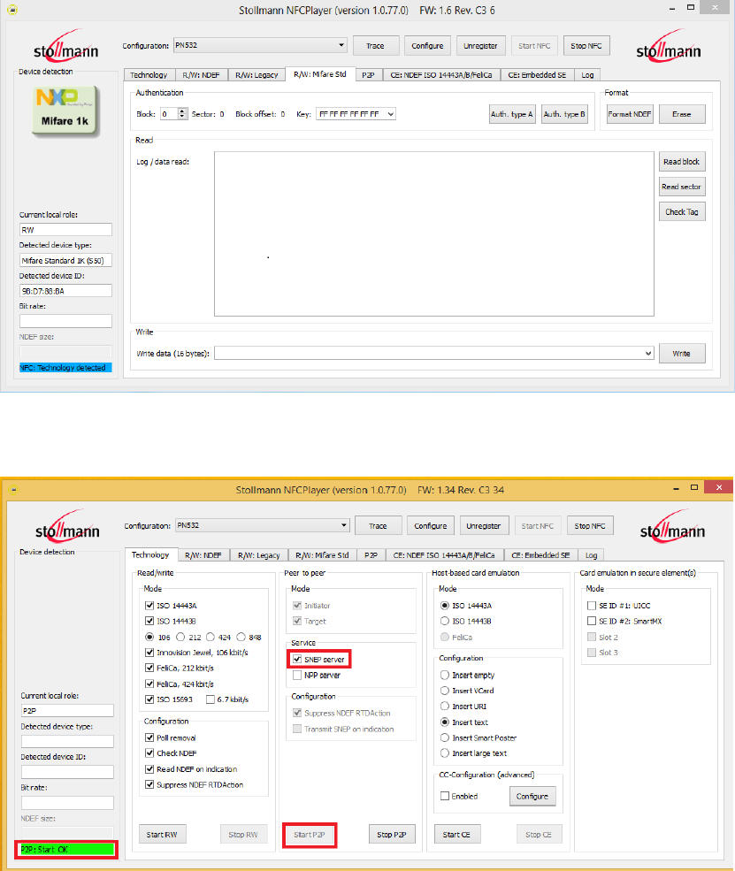Screen dimensions: 735x871
Task: Toggle Check NDEF checkbox
Action: click(149, 753)
